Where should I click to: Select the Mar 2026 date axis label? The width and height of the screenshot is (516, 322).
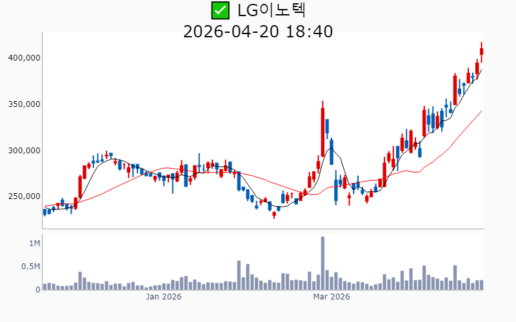coord(331,297)
